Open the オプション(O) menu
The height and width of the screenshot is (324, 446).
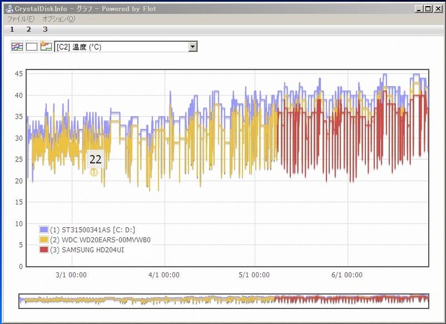click(59, 19)
